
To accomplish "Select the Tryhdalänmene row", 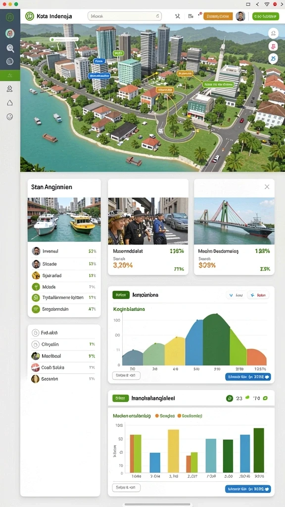I will point(64,298).
